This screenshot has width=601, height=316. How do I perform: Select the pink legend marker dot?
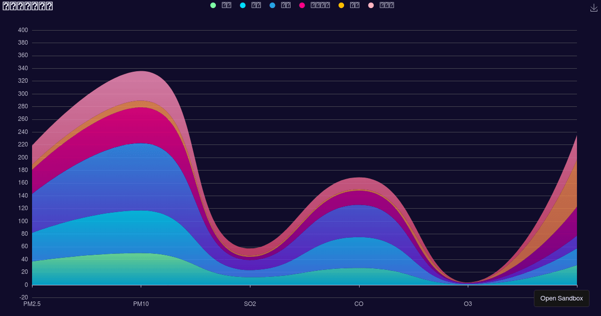(x=371, y=5)
